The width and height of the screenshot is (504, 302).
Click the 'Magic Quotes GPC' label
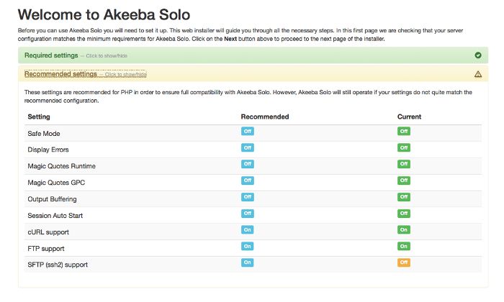click(56, 183)
